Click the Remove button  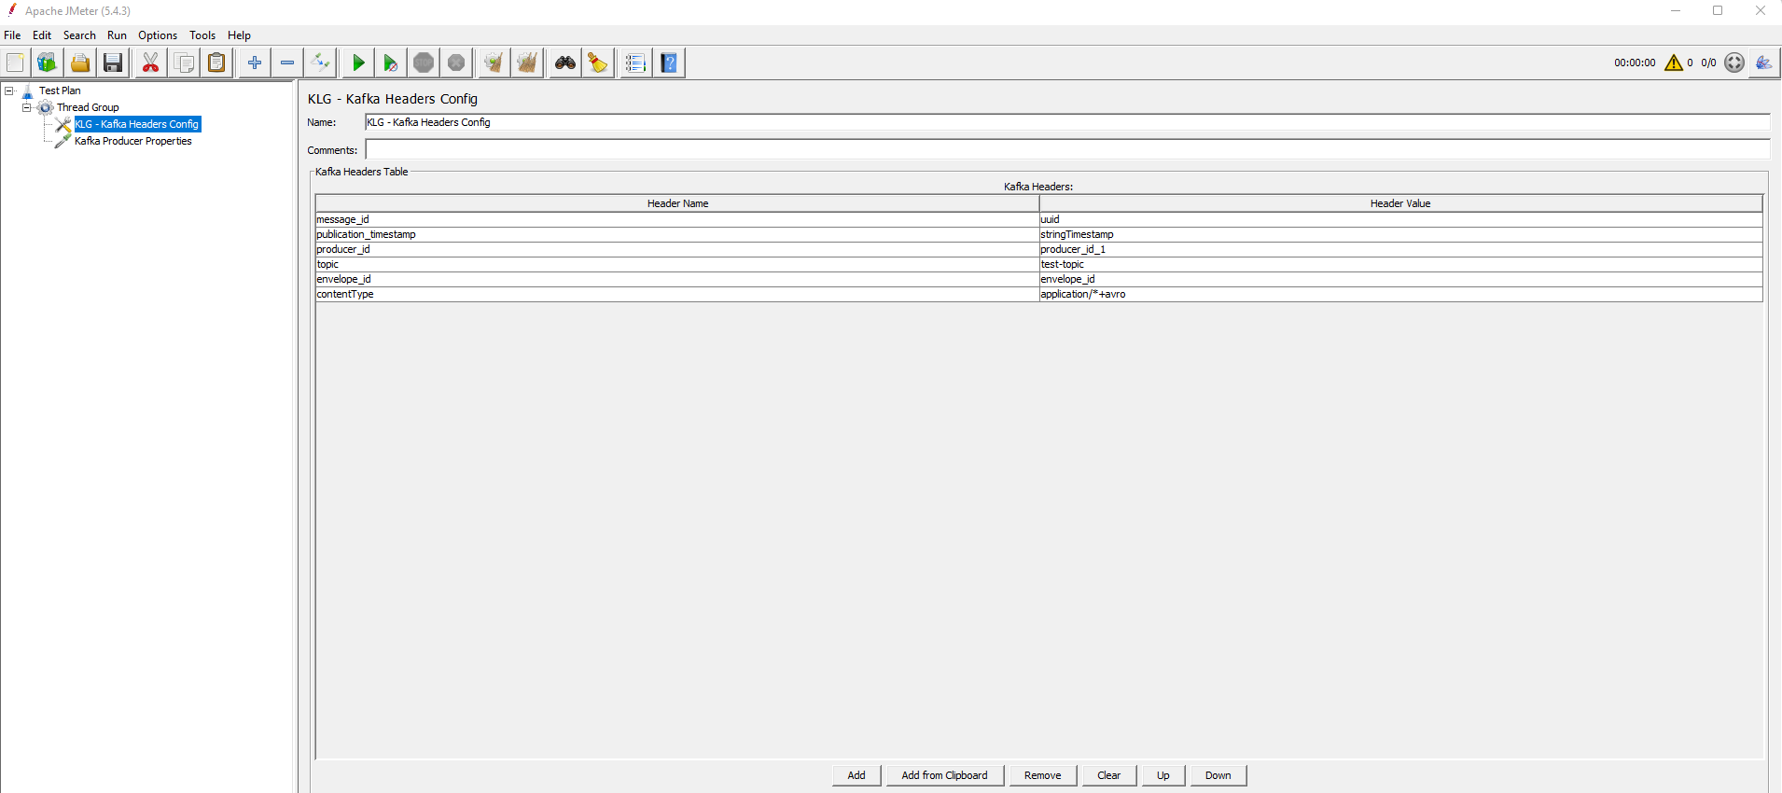click(1042, 775)
